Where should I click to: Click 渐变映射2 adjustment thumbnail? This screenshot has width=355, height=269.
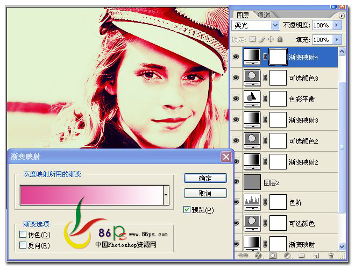252,162
